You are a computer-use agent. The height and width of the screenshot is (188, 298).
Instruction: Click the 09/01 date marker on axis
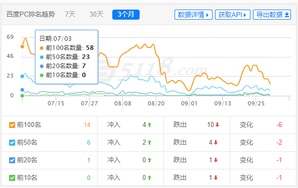coord(189,103)
